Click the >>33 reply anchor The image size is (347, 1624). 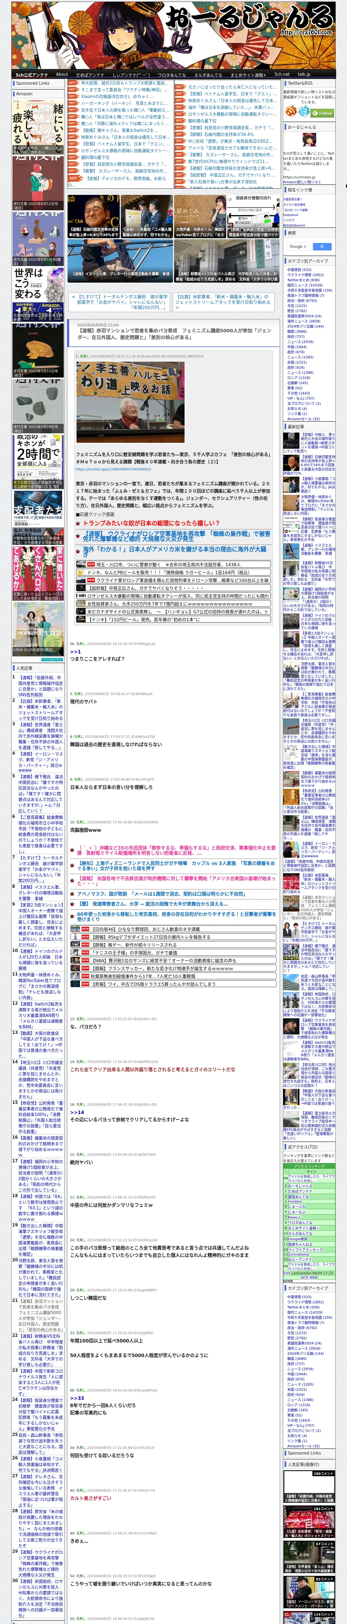pos(77,1398)
